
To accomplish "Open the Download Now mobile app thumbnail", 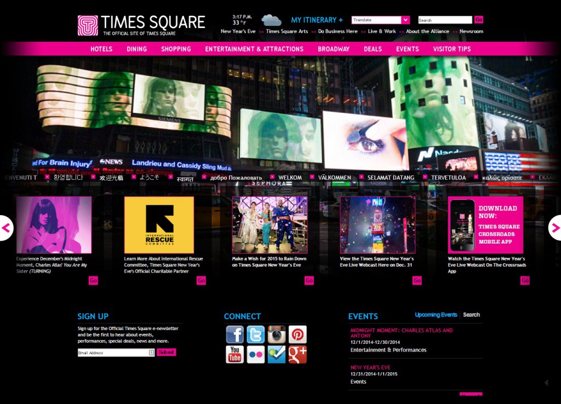I will tap(485, 225).
